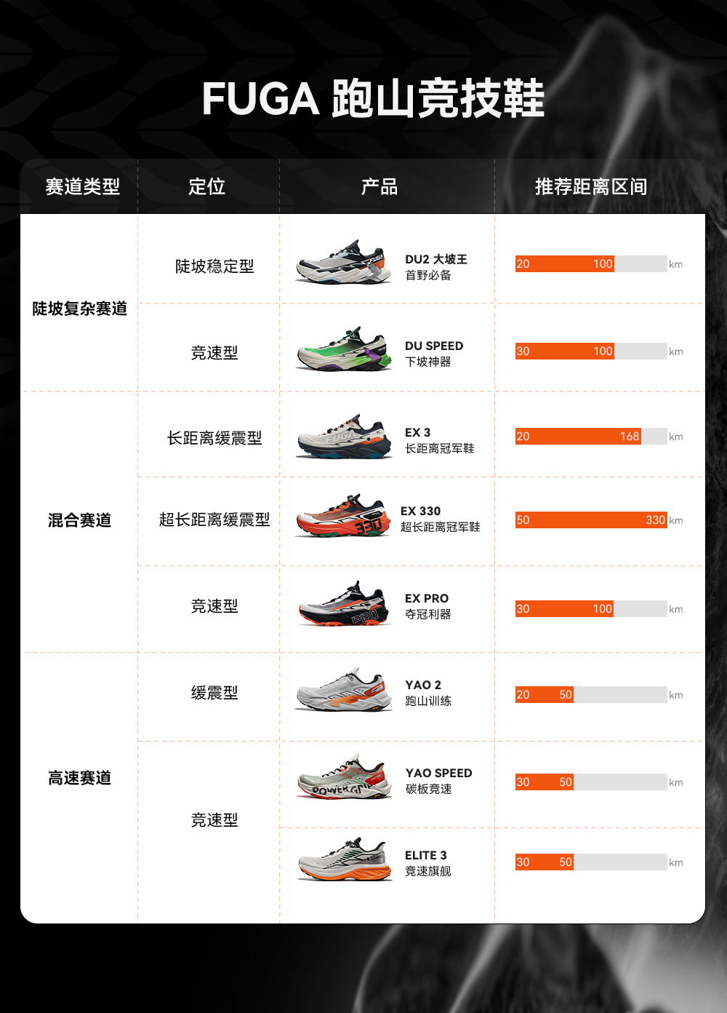Click the 推荐距离区间 column header
Image resolution: width=727 pixels, height=1013 pixels.
tap(591, 187)
